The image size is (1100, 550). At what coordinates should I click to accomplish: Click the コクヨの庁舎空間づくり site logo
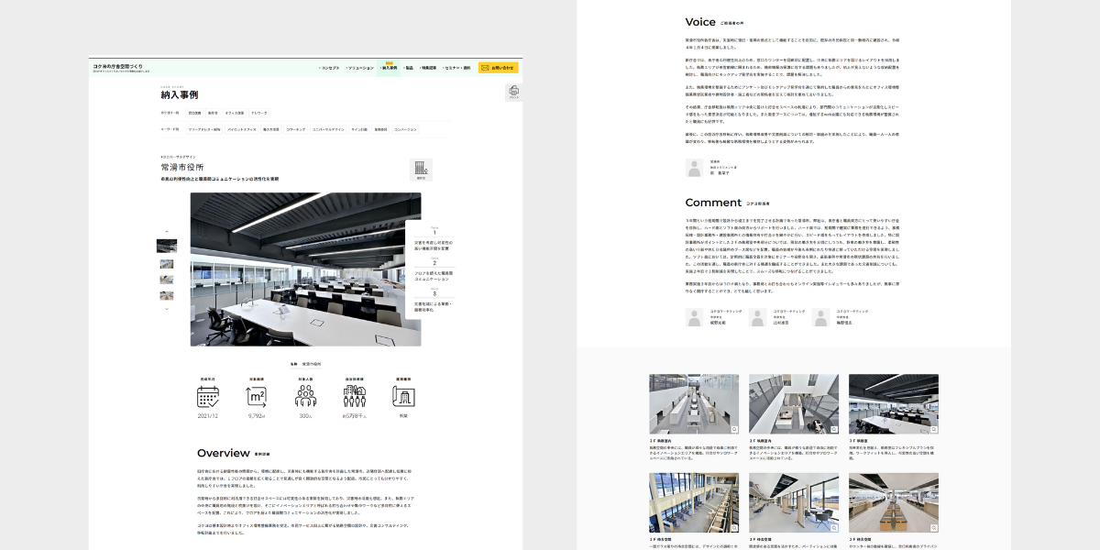(121, 68)
